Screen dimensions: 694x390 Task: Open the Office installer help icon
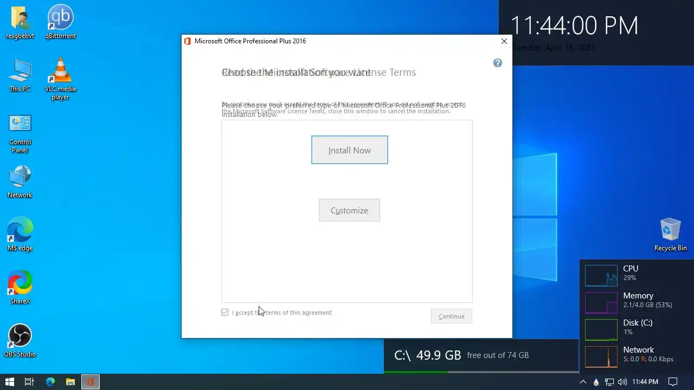point(497,63)
